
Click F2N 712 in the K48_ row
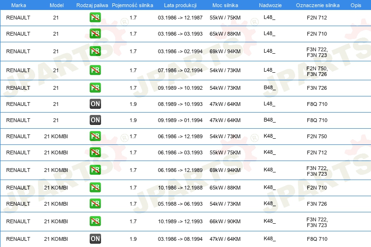tap(317, 152)
